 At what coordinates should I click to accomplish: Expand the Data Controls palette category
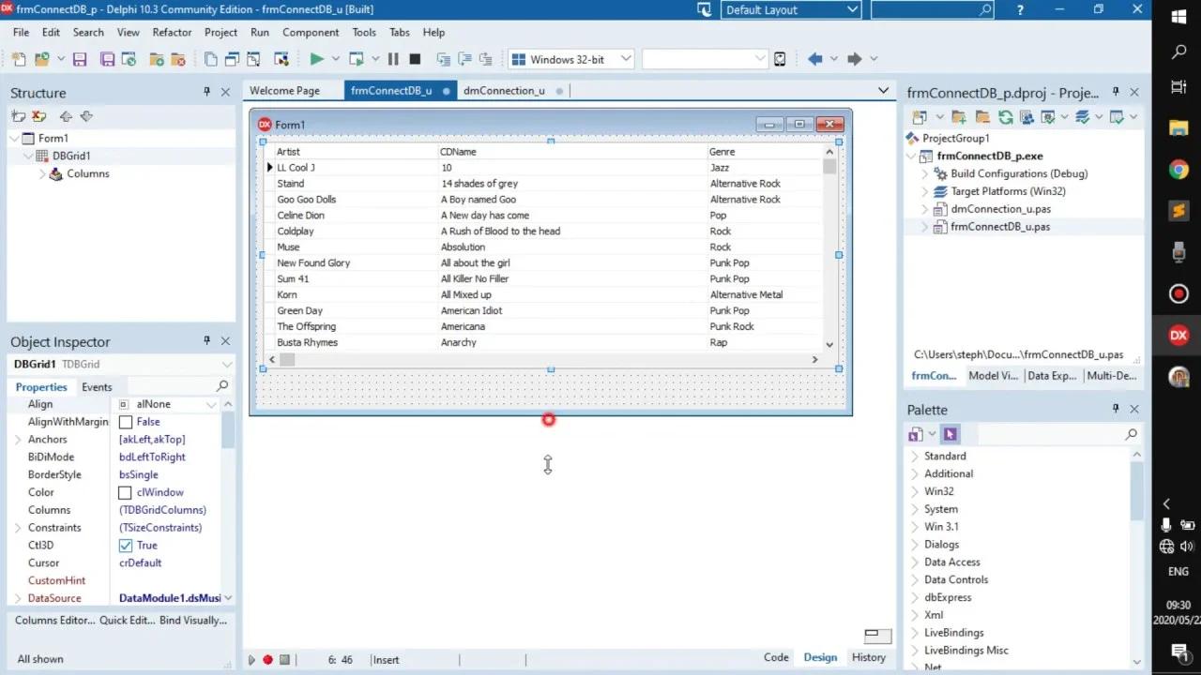tap(955, 579)
